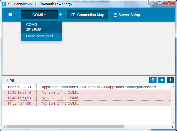177x131 pixels.
Task: Open the log file icon button
Action: pyautogui.click(x=153, y=80)
